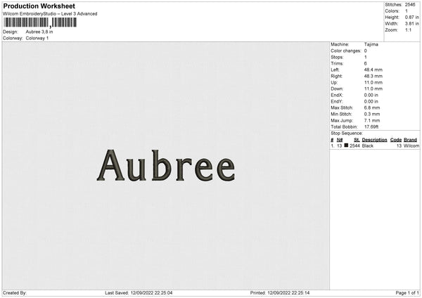Click the EndX value

(x=371, y=95)
